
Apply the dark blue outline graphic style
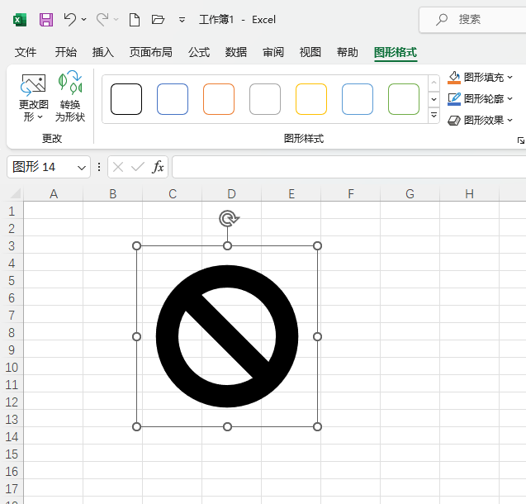tap(173, 99)
